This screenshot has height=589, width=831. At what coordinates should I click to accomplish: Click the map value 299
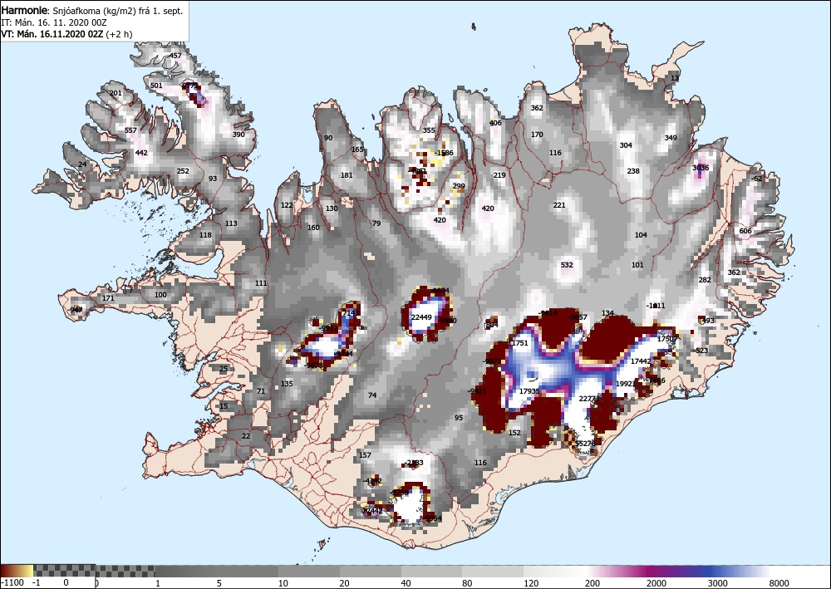(459, 186)
